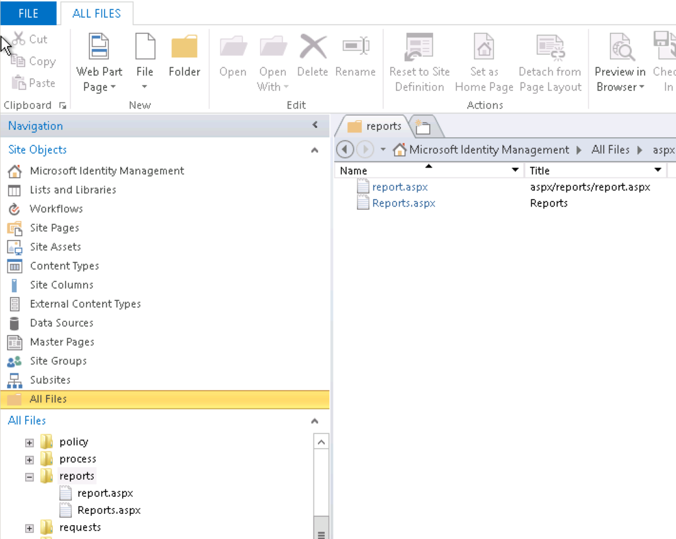The width and height of the screenshot is (676, 539).
Task: Open the FILE tab
Action: [28, 13]
